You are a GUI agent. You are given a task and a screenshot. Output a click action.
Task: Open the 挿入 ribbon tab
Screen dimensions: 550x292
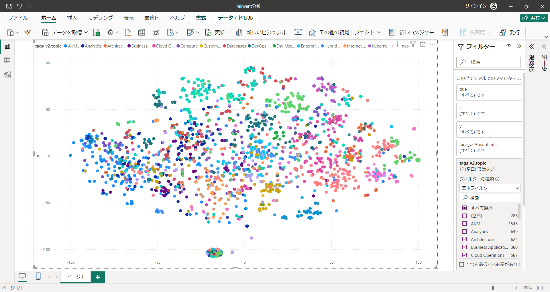[x=72, y=18]
